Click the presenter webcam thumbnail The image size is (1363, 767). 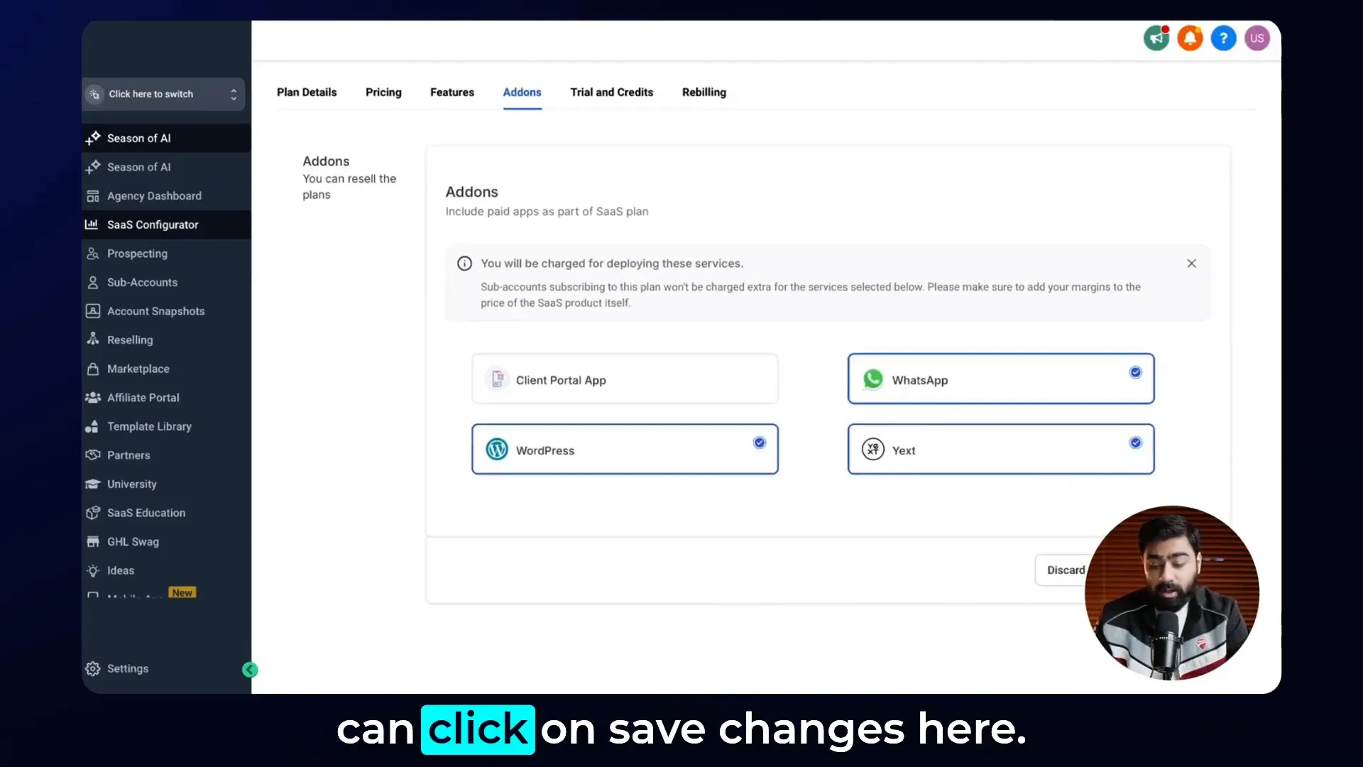(x=1171, y=593)
